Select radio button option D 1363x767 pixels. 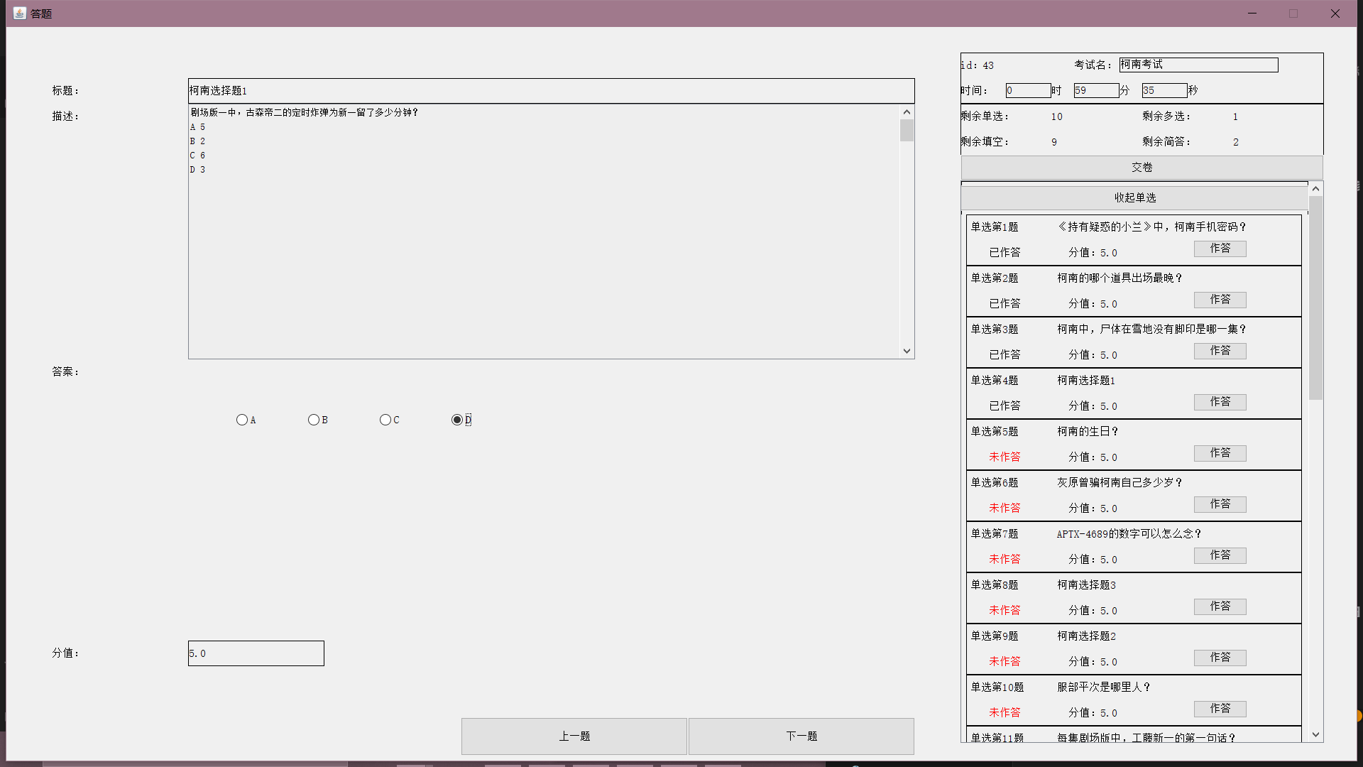(457, 420)
